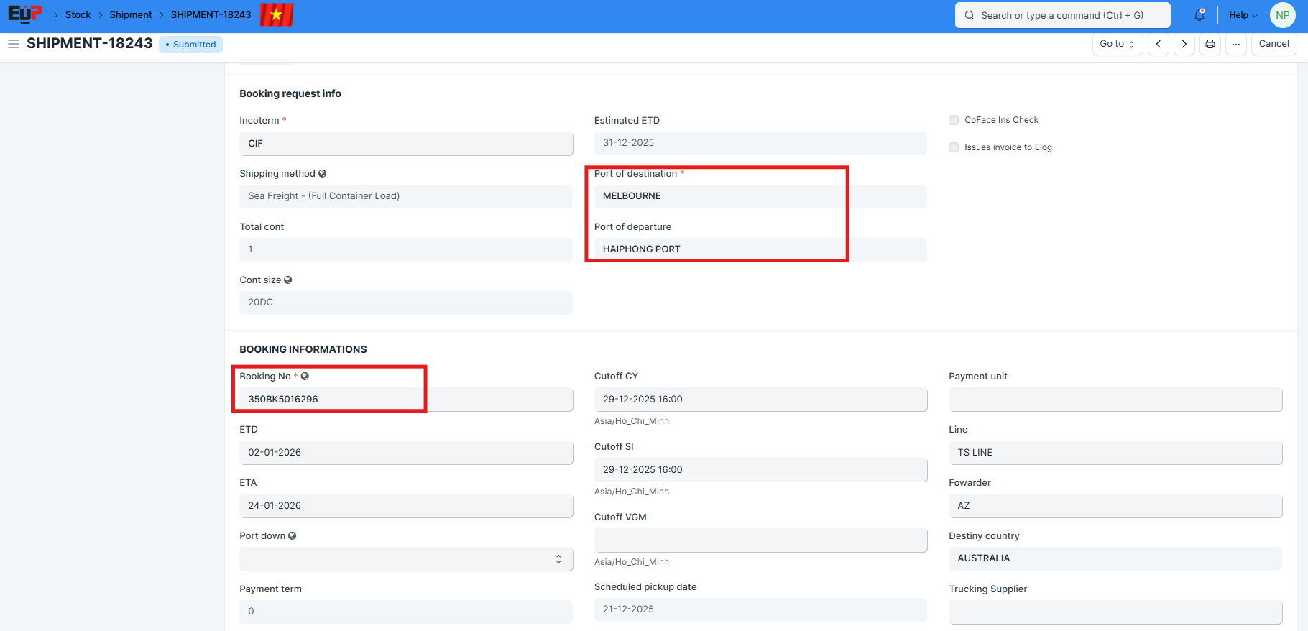
Task: Navigate to Shipment breadcrumb
Action: click(x=130, y=15)
